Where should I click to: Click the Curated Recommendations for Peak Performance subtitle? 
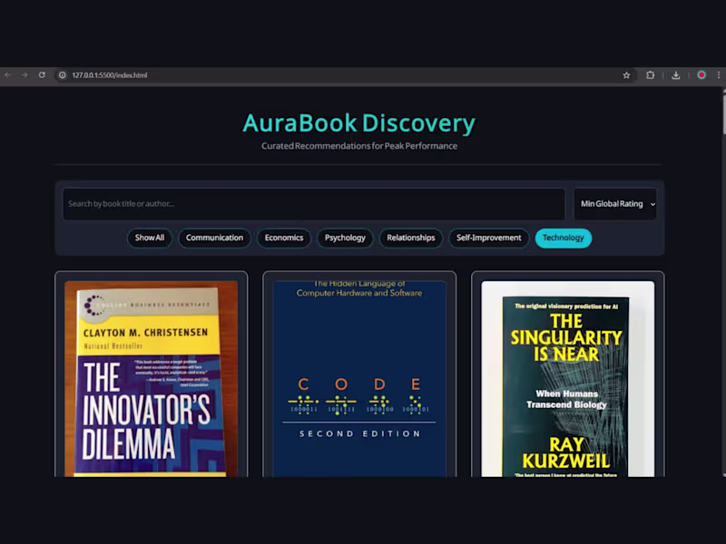[358, 146]
